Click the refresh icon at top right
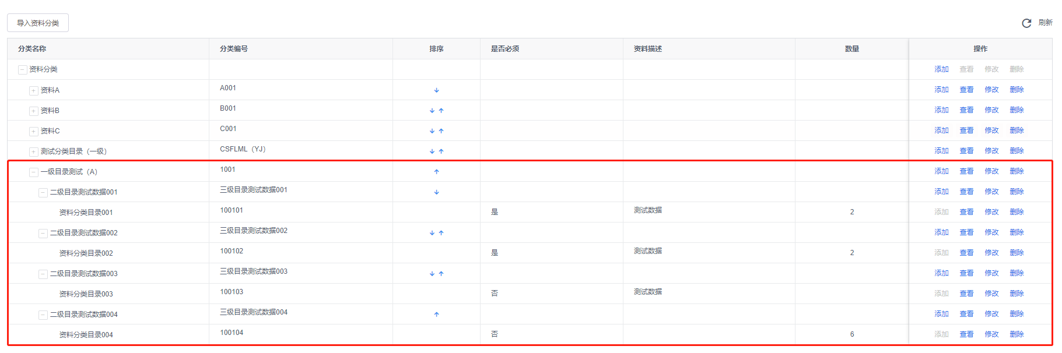This screenshot has height=353, width=1062. (1026, 23)
